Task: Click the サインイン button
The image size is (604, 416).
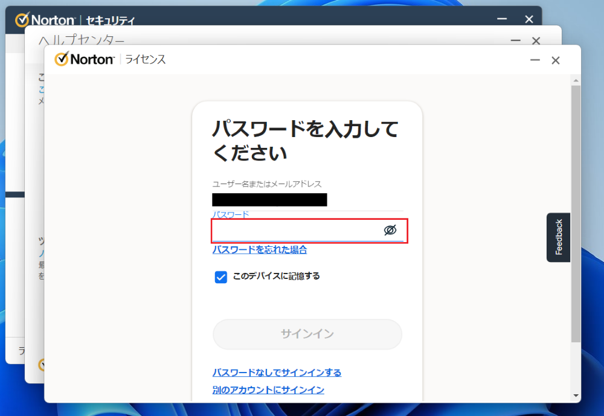Action: 307,334
